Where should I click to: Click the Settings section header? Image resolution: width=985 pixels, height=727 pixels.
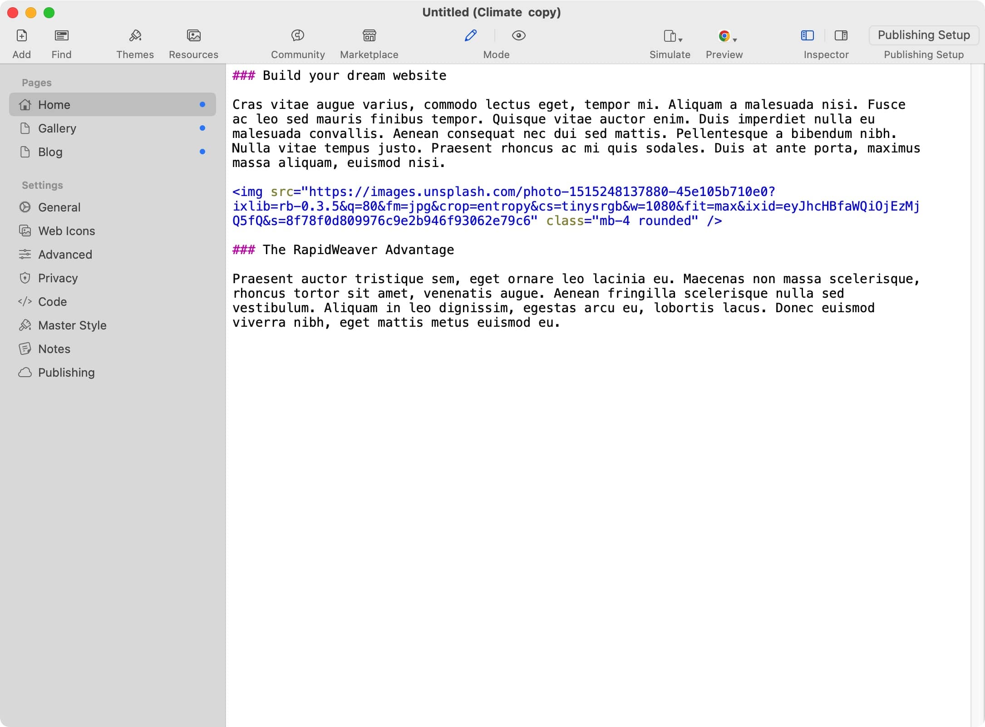tap(42, 185)
